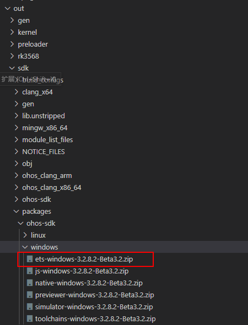Click the previewer-windows zip file icon

click(30, 295)
